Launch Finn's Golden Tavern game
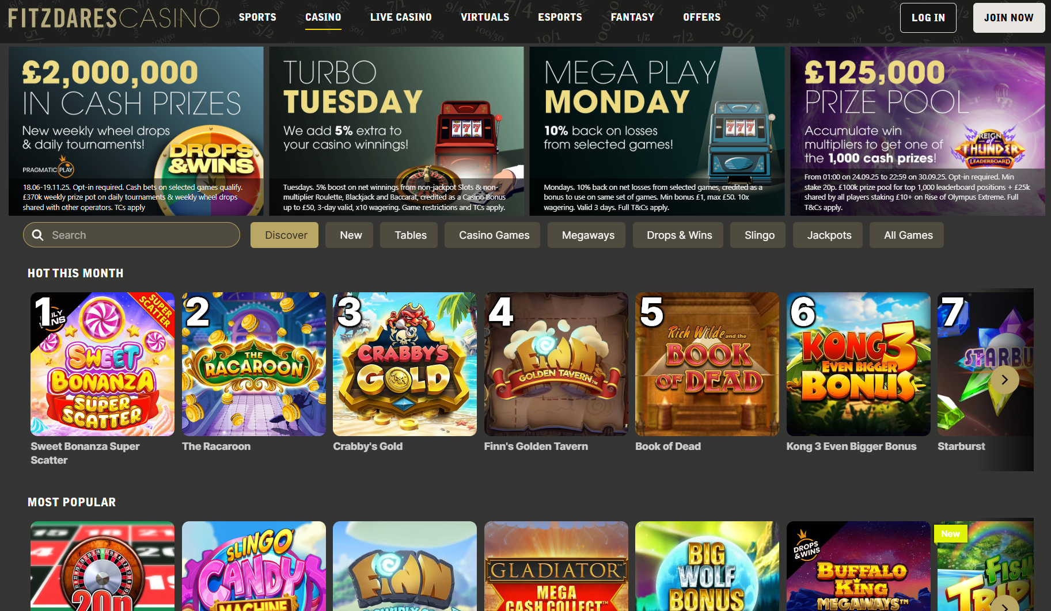 (x=556, y=364)
